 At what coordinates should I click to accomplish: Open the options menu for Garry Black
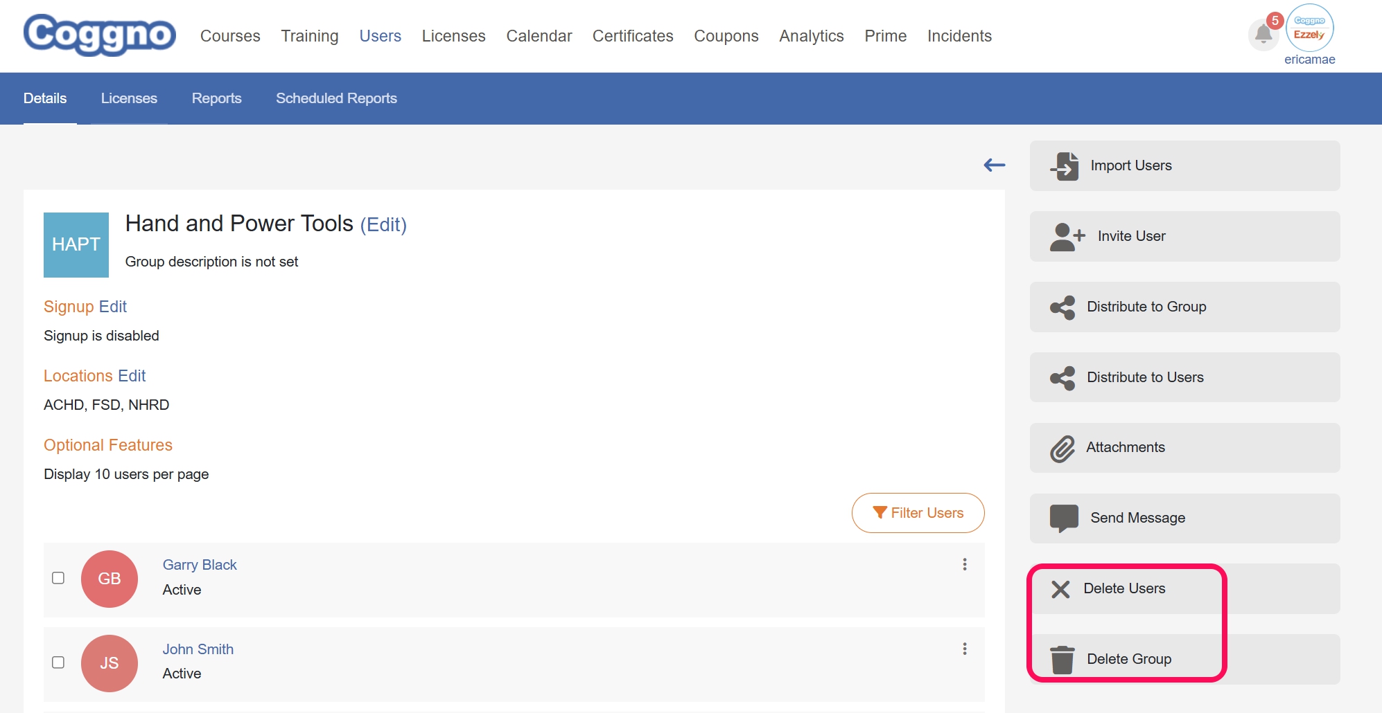[x=965, y=564]
